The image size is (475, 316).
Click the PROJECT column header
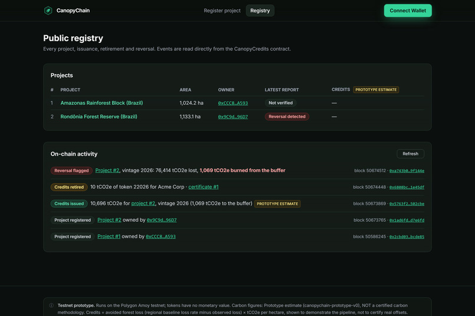pyautogui.click(x=70, y=90)
